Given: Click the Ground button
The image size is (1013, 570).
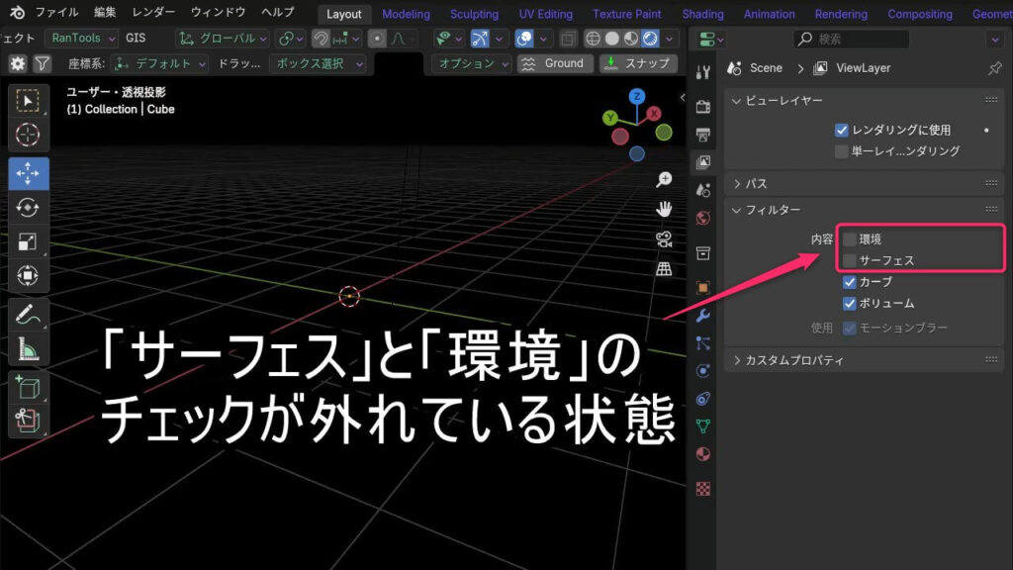Looking at the screenshot, I should click(x=555, y=63).
